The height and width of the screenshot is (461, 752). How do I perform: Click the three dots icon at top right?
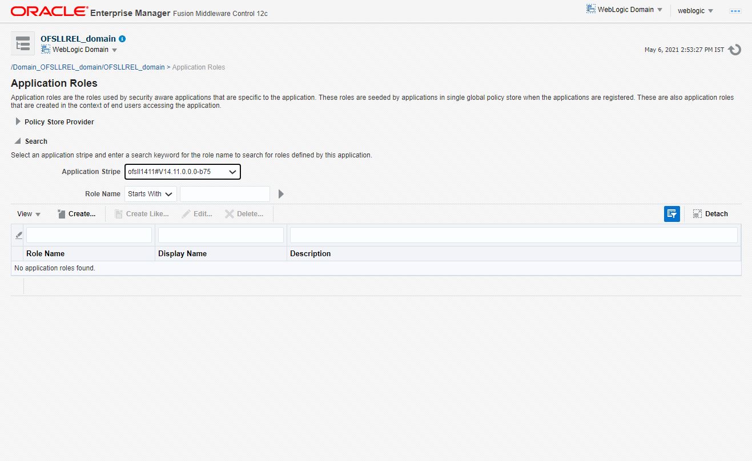point(735,11)
